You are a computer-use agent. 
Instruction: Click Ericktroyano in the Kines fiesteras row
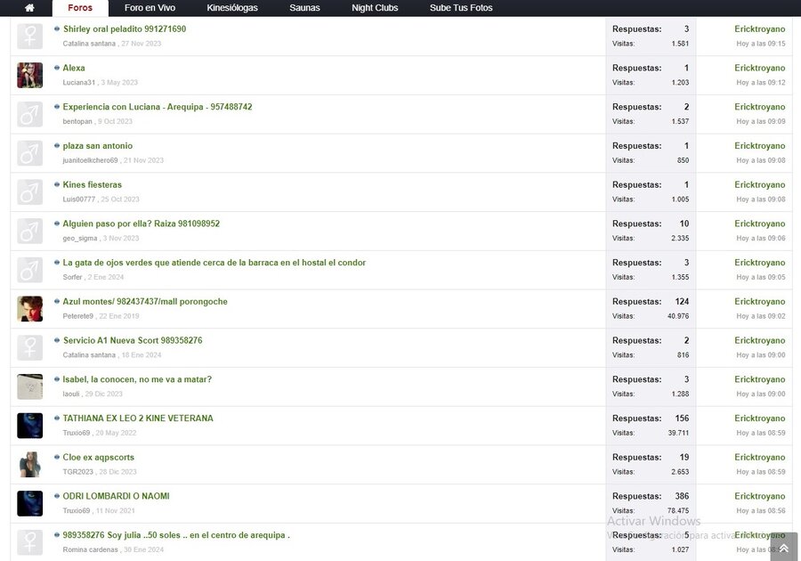759,185
